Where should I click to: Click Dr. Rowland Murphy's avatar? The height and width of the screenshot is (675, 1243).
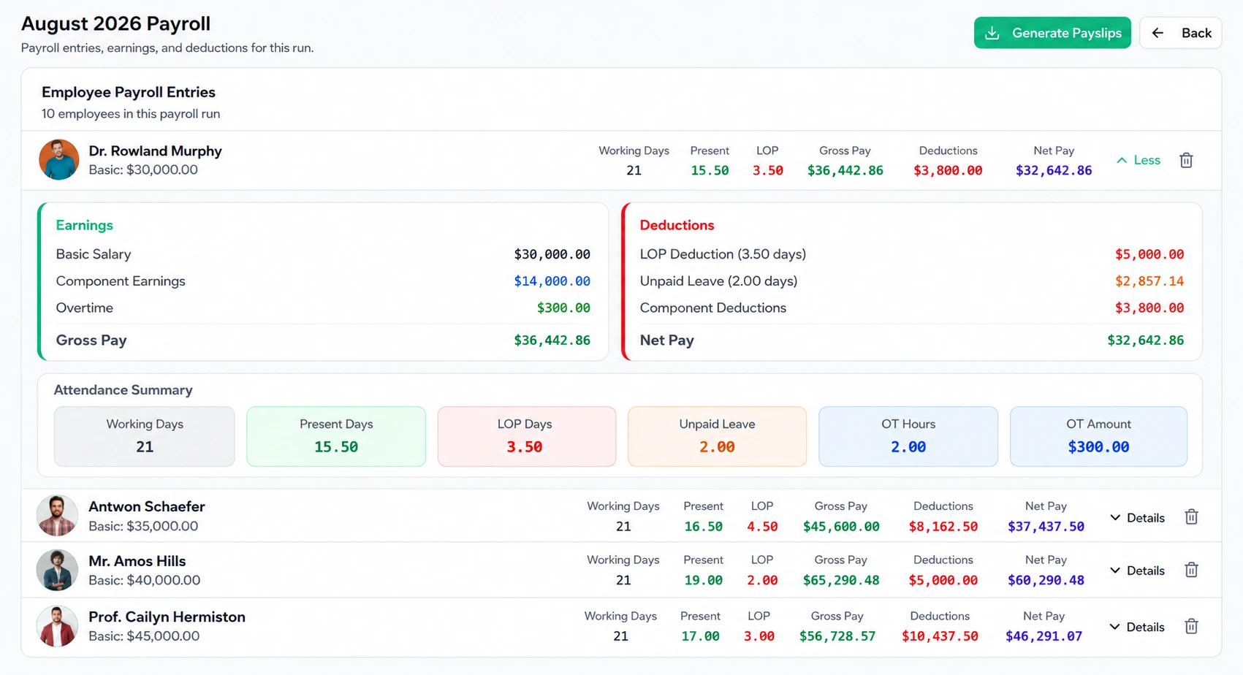(x=58, y=160)
